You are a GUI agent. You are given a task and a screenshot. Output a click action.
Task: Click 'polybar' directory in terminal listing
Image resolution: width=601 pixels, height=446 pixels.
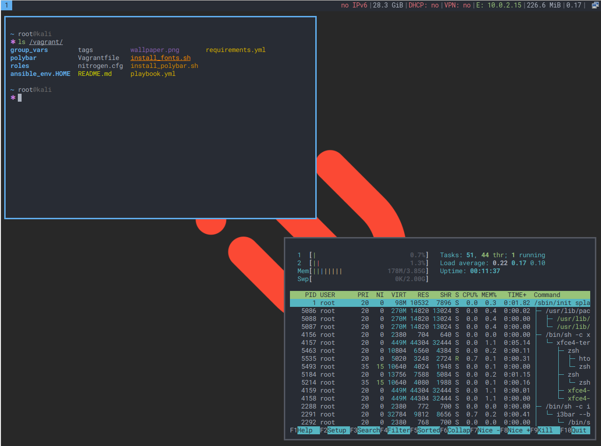point(23,58)
